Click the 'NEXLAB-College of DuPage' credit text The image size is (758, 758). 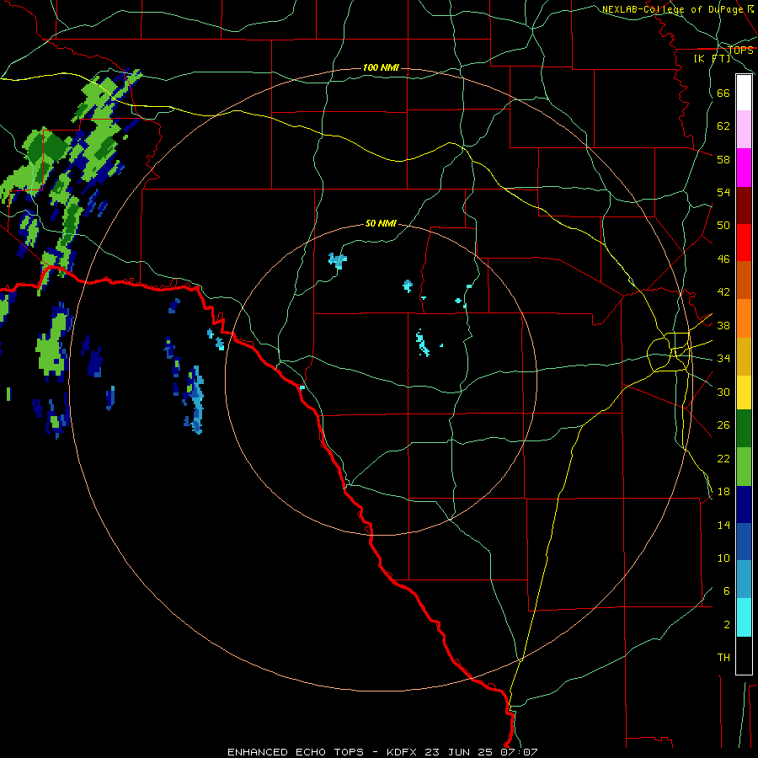(x=674, y=9)
